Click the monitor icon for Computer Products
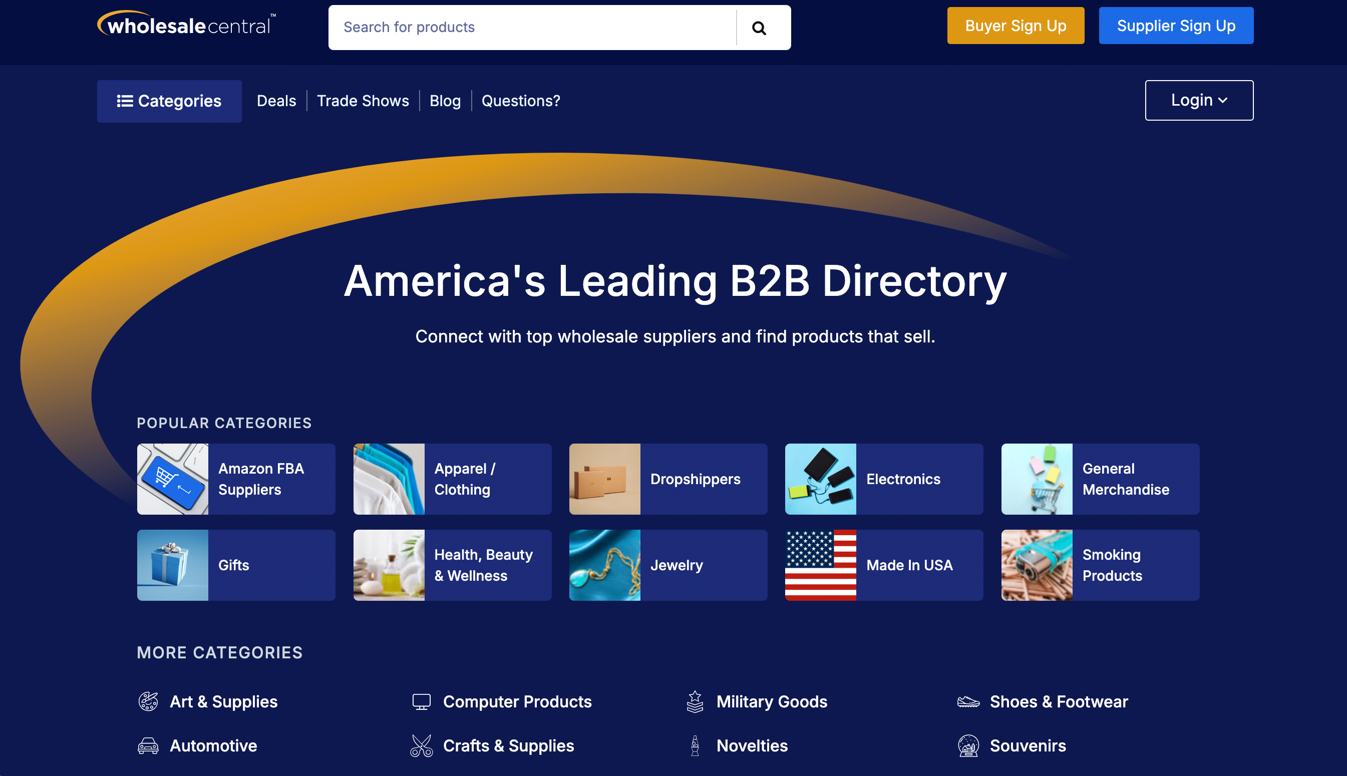Viewport: 1347px width, 776px height. coord(422,701)
